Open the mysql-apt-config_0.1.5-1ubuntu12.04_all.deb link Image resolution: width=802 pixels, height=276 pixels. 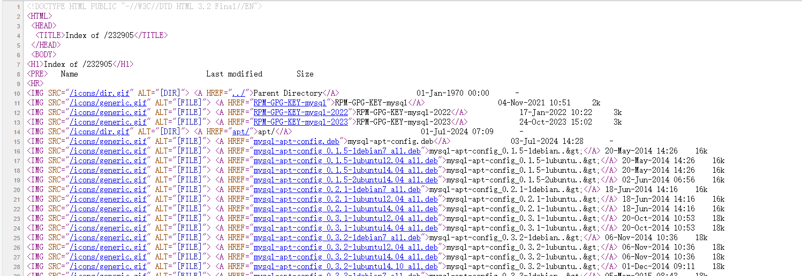coord(345,160)
